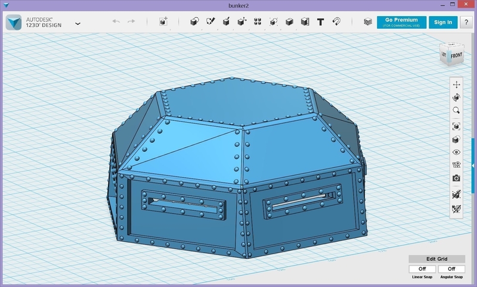This screenshot has height=287, width=477.
Task: Take a screenshot with the camera icon
Action: 456,178
